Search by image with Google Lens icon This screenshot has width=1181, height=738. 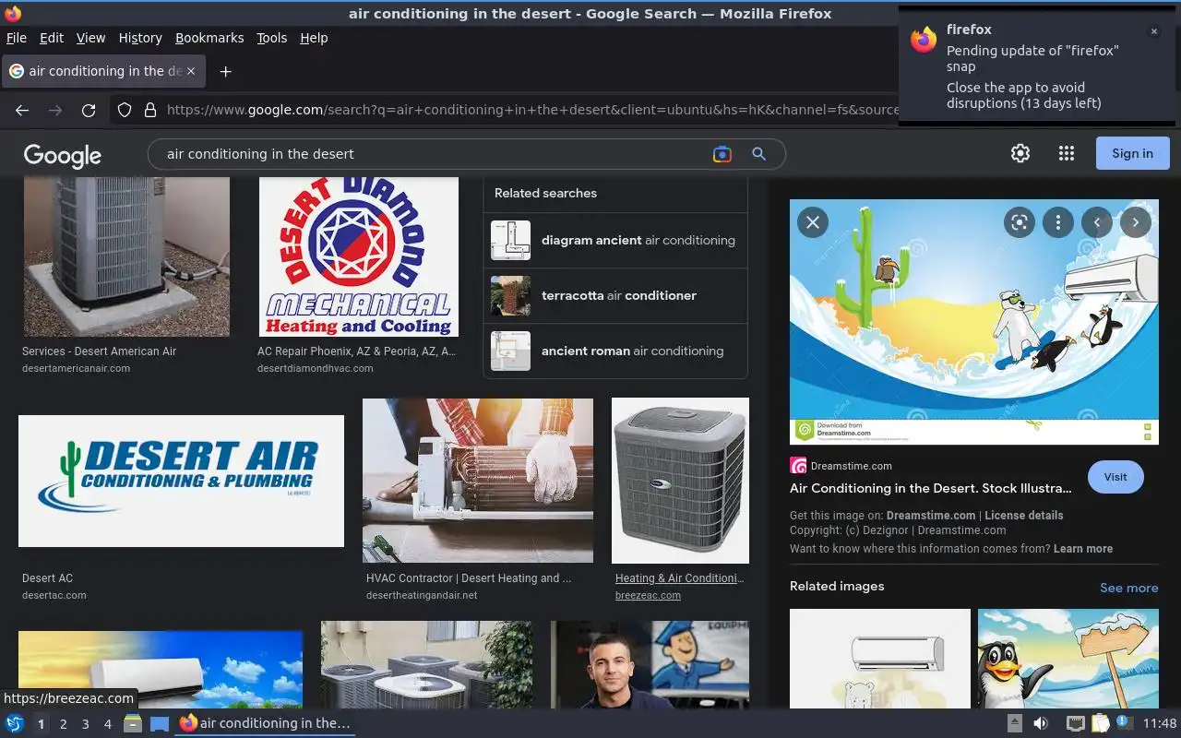722,154
